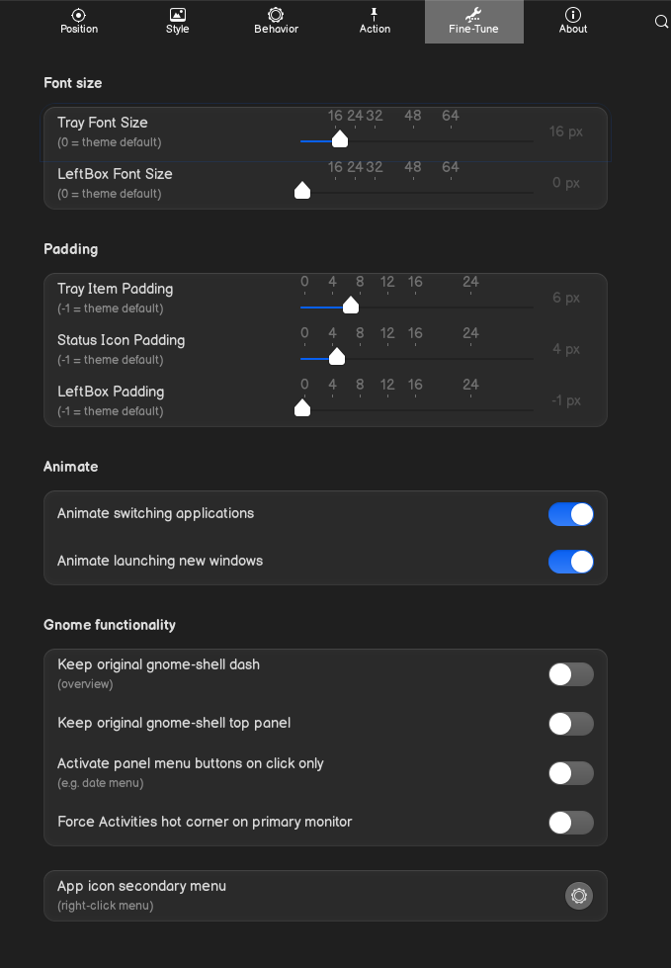Click the search magnifier icon
The height and width of the screenshot is (968, 671).
click(661, 21)
